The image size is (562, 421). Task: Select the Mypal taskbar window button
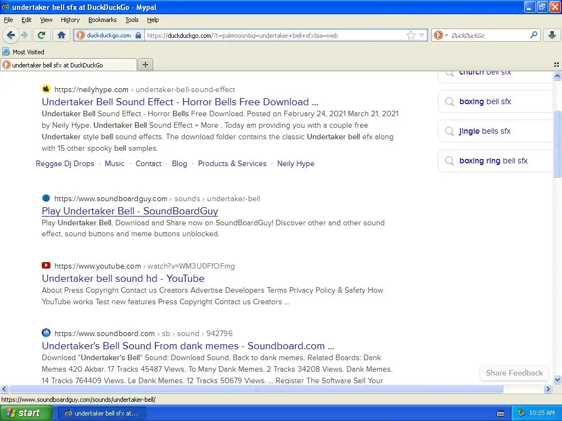(x=102, y=413)
